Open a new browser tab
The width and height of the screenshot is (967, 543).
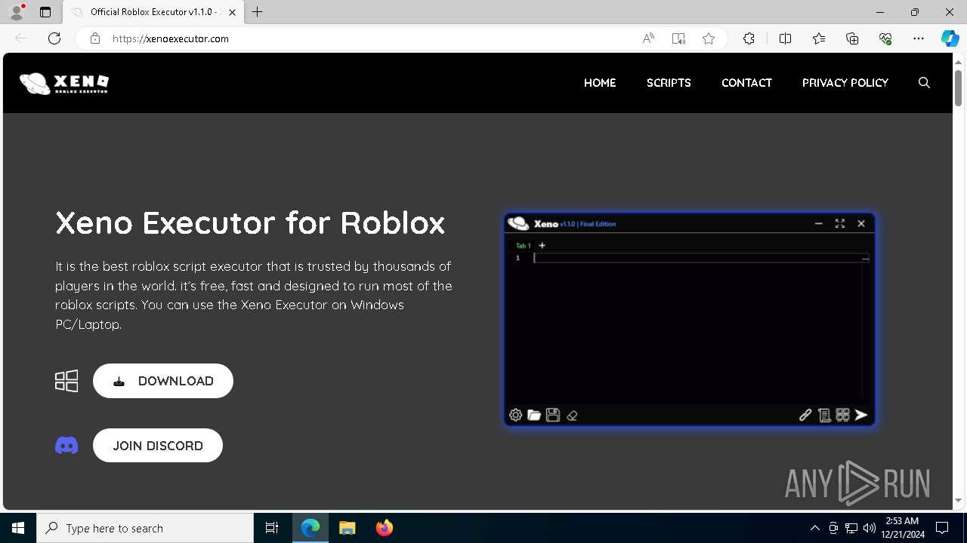258,12
